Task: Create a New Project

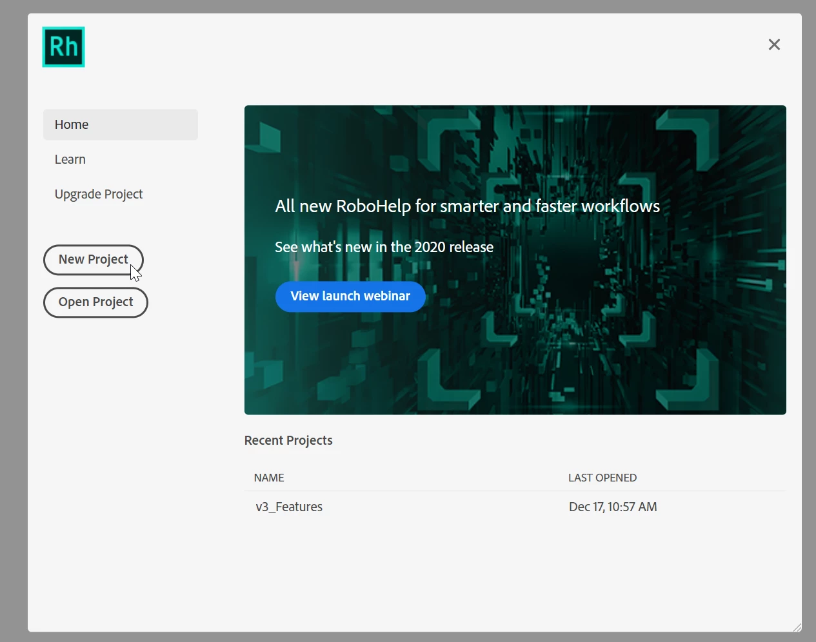Action: tap(94, 260)
